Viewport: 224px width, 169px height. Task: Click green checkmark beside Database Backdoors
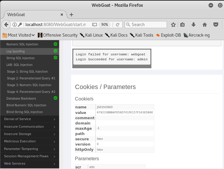click(56, 98)
